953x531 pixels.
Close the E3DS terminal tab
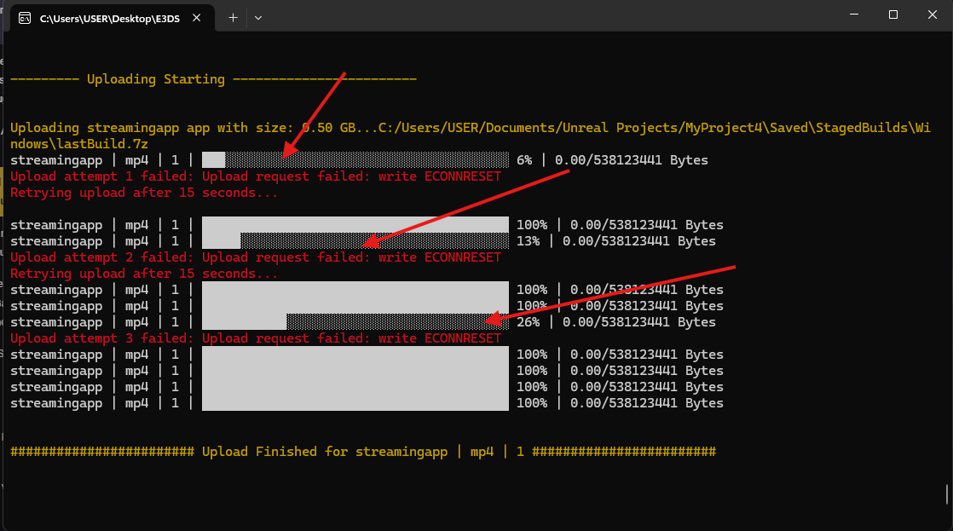coord(201,17)
